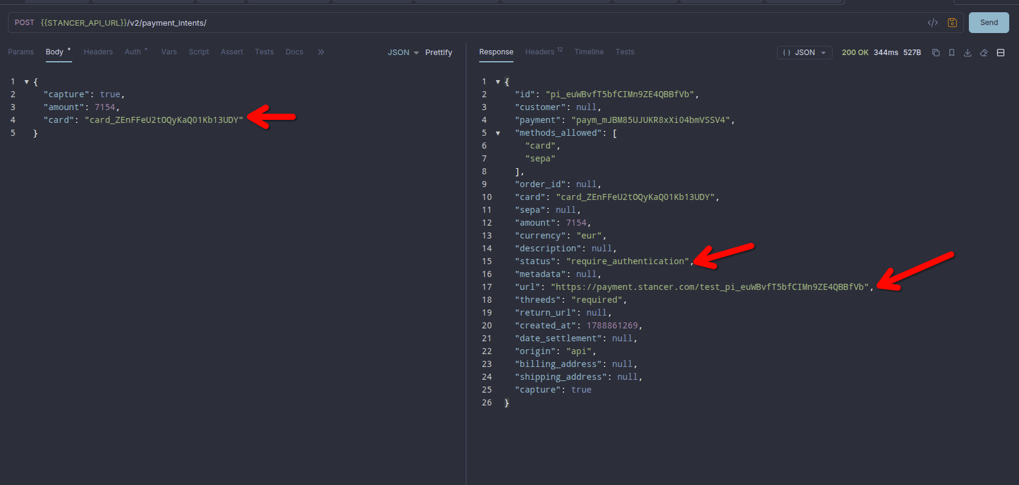
Task: Collapse the response root JSON object
Action: (x=498, y=82)
